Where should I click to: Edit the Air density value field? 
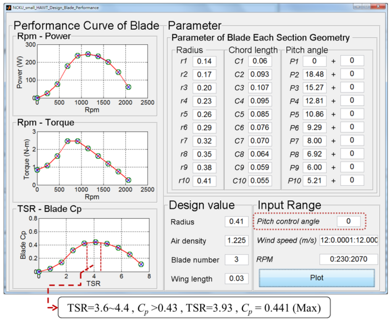coord(236,241)
